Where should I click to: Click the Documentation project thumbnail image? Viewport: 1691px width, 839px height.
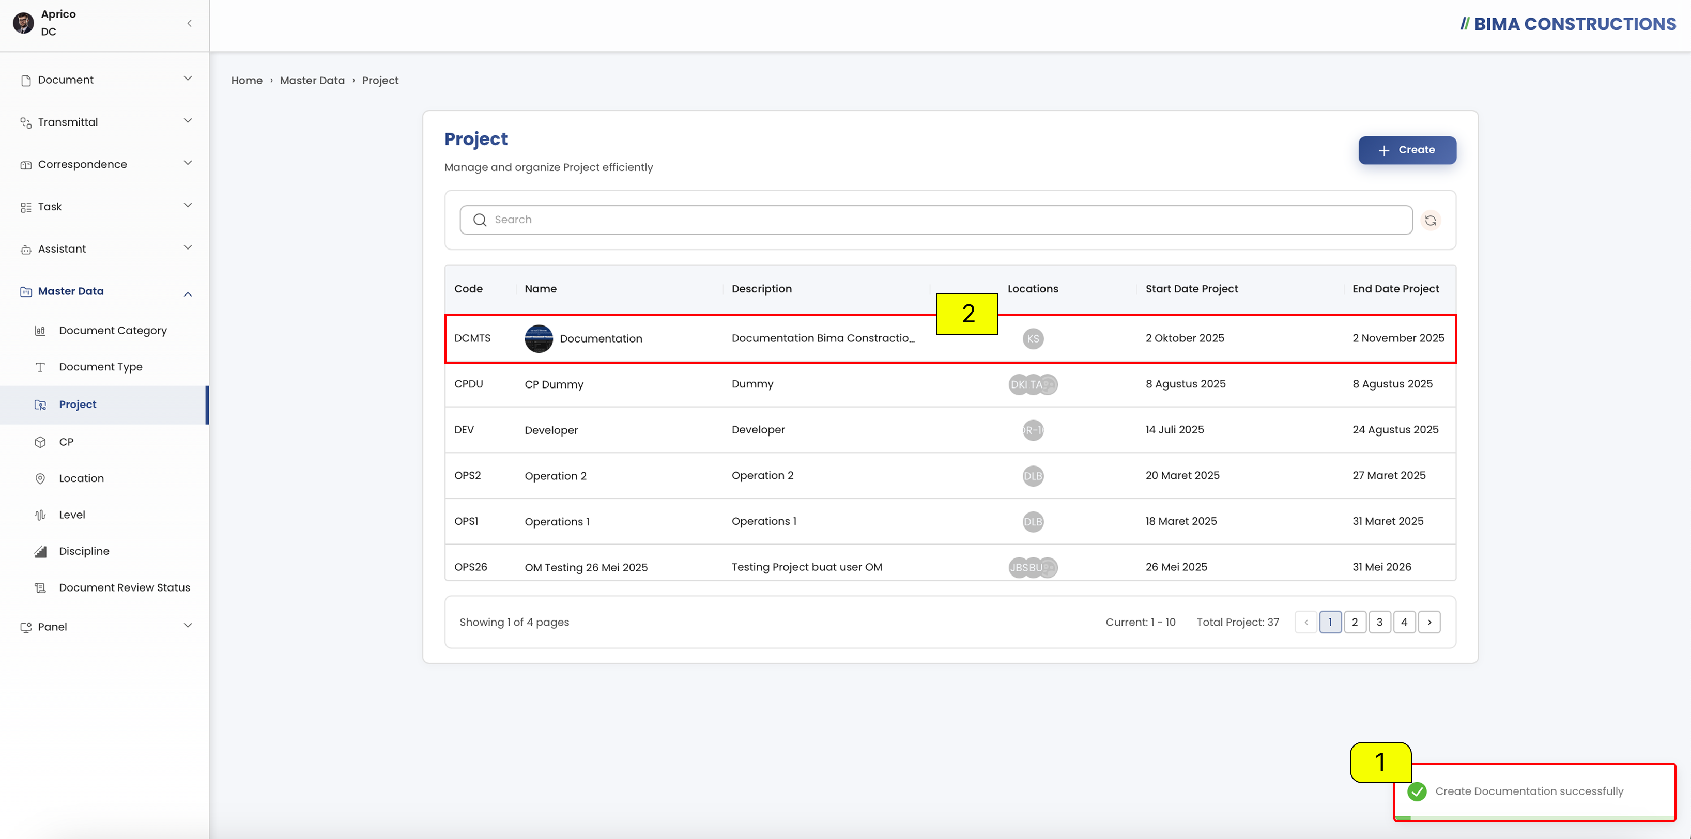(539, 338)
